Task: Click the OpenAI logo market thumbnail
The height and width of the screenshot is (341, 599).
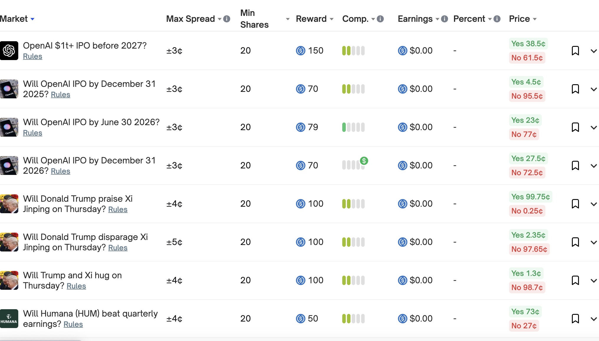Action: pyautogui.click(x=9, y=51)
